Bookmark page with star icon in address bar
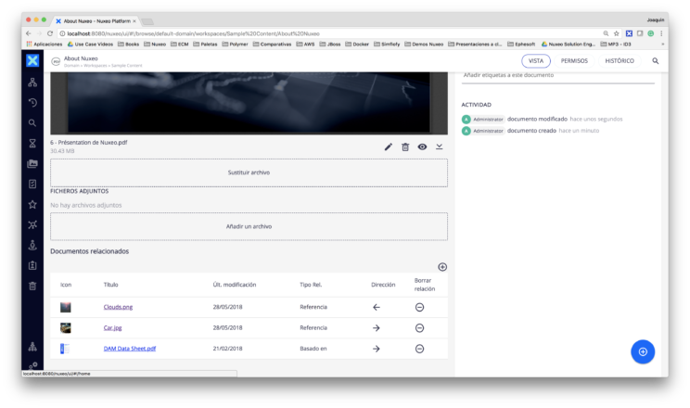Viewport: 690px width, 408px height. point(617,33)
